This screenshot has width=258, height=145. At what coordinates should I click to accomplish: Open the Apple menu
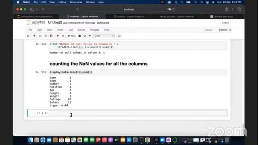click(18, 2)
